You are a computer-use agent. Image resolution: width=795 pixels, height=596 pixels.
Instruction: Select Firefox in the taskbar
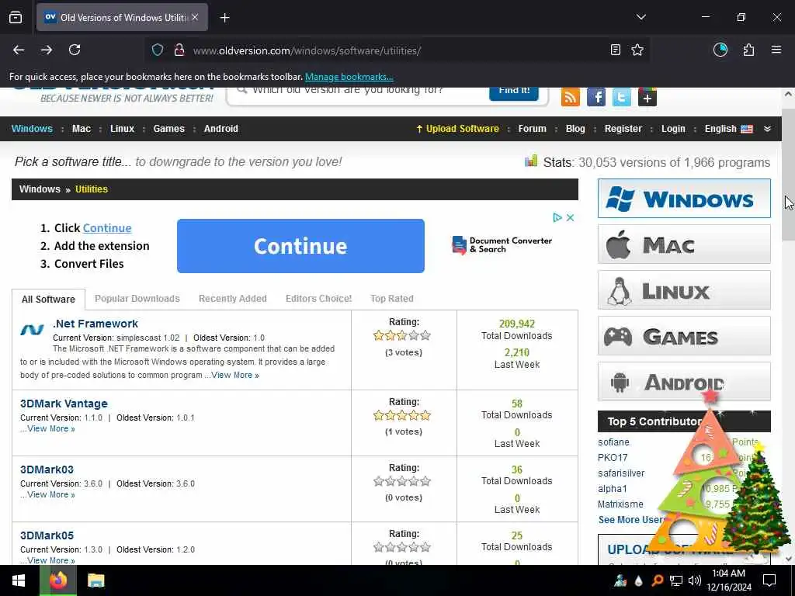coord(58,580)
